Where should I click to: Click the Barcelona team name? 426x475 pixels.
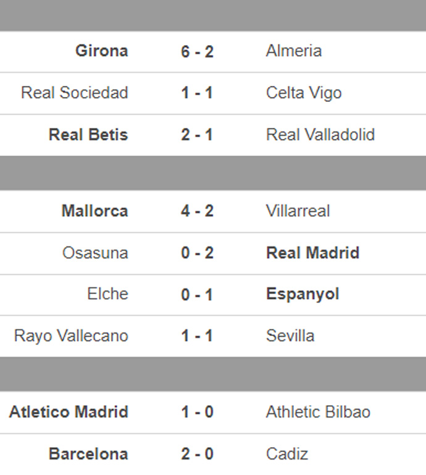(88, 454)
